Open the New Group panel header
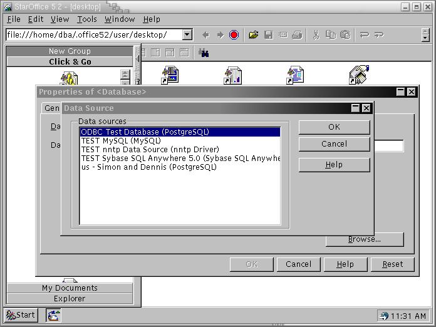The height and width of the screenshot is (327, 436). 70,51
